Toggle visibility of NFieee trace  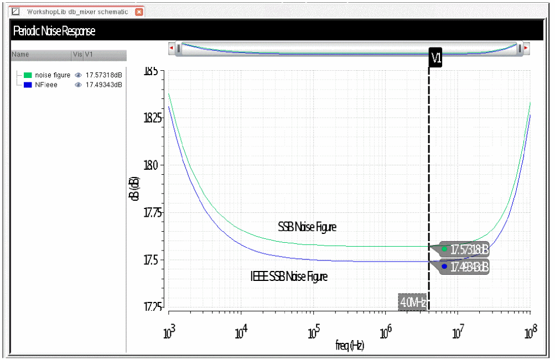tap(78, 85)
